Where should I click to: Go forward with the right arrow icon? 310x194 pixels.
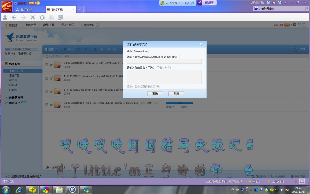click(23, 17)
